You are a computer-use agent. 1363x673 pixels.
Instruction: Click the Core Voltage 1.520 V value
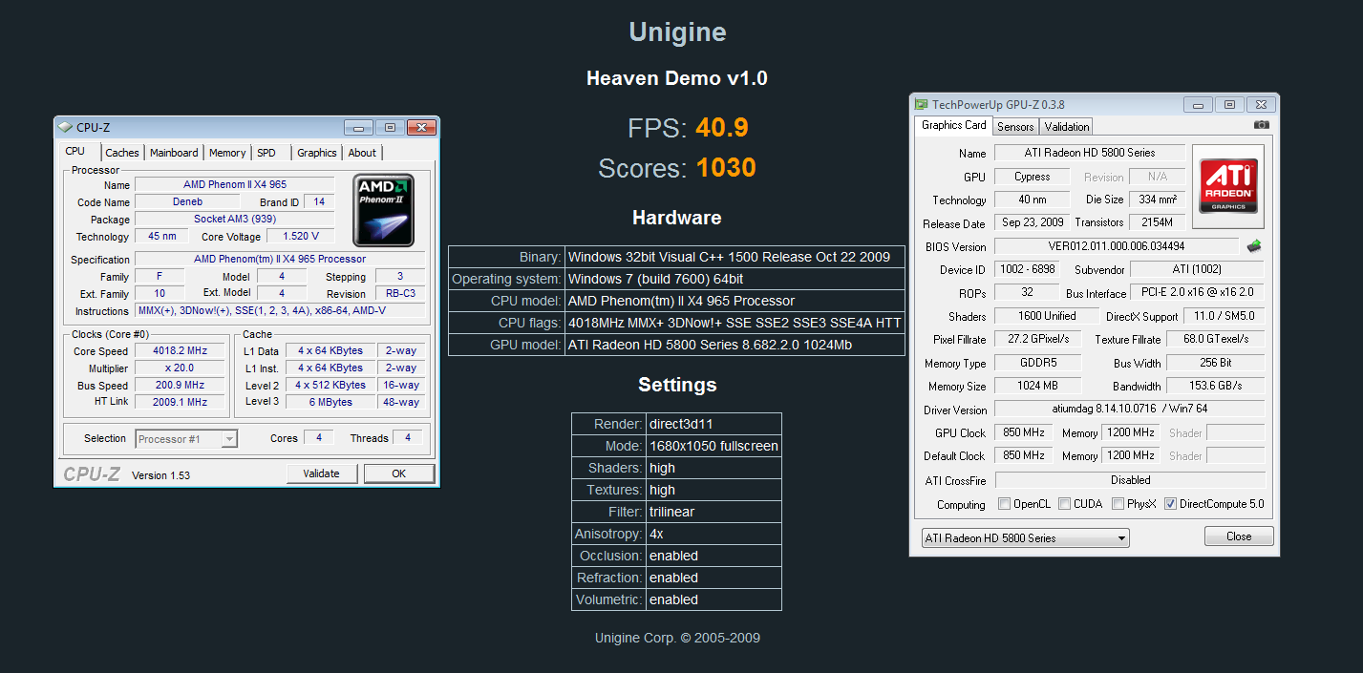click(301, 237)
